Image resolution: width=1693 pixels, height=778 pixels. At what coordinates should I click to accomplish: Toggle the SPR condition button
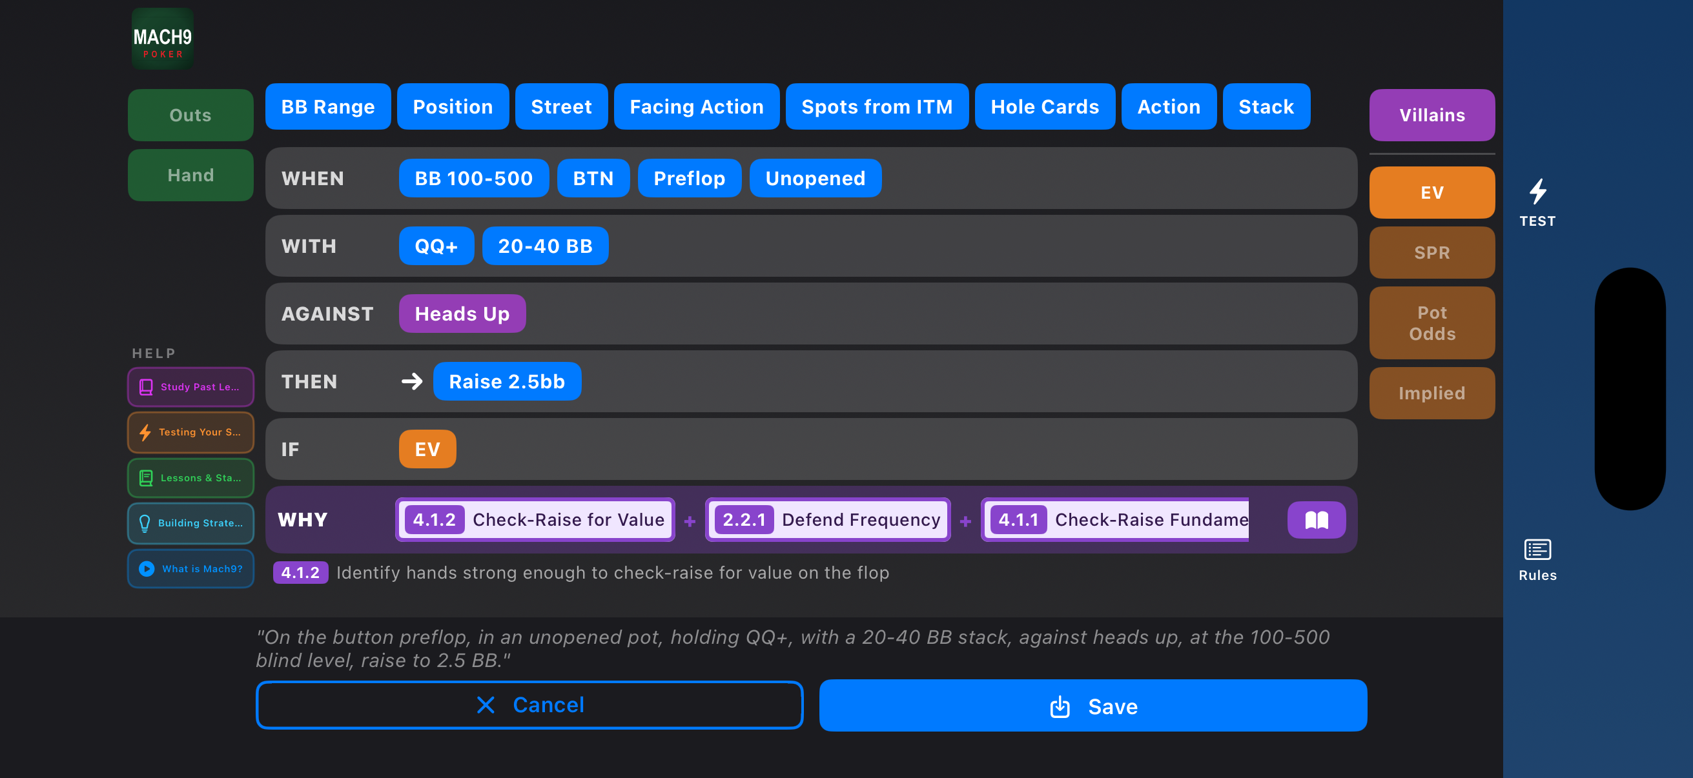click(x=1431, y=253)
